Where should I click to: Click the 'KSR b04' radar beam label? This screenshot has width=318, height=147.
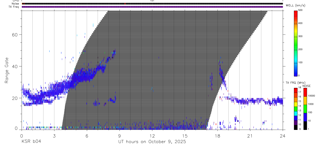coord(31,142)
